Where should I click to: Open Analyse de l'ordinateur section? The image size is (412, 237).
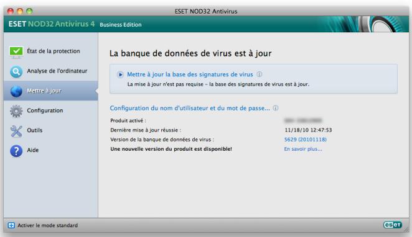point(57,71)
